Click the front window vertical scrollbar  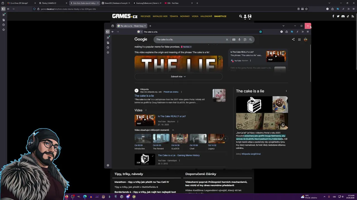tap(310, 63)
